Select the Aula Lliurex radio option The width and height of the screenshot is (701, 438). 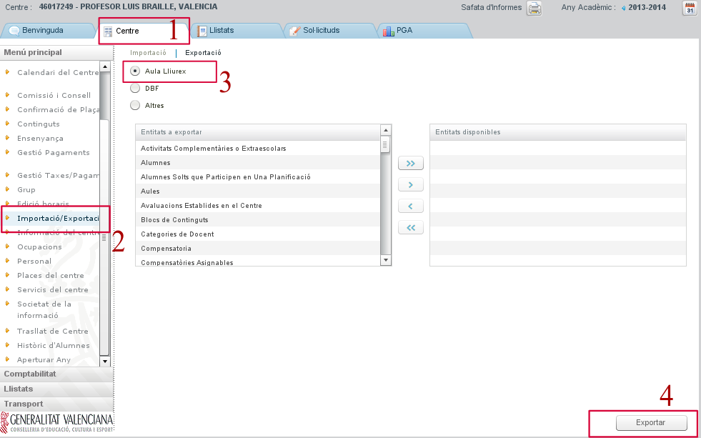[x=135, y=71]
